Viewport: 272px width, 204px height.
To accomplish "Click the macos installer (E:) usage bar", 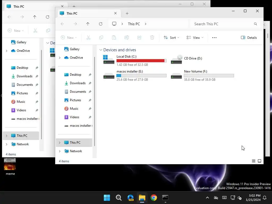I will [x=141, y=75].
